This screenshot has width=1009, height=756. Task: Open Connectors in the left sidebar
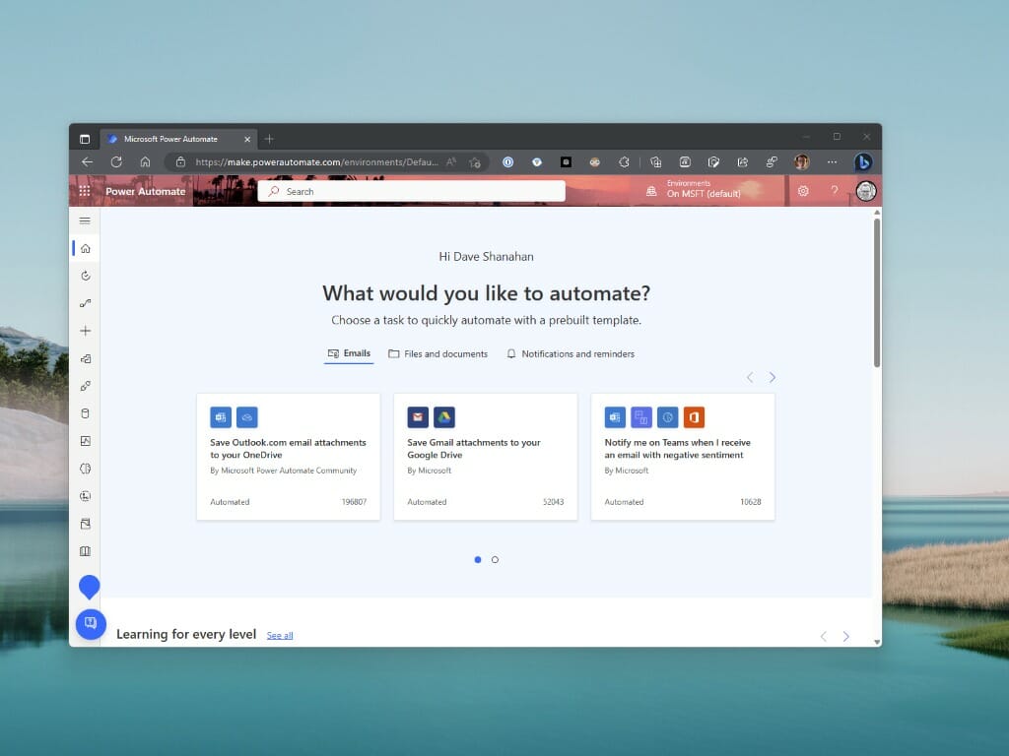(x=86, y=386)
